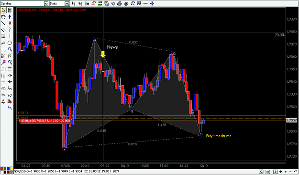299x175 pixels.
Task: Select the hand pan tool
Action: [x=3, y=17]
